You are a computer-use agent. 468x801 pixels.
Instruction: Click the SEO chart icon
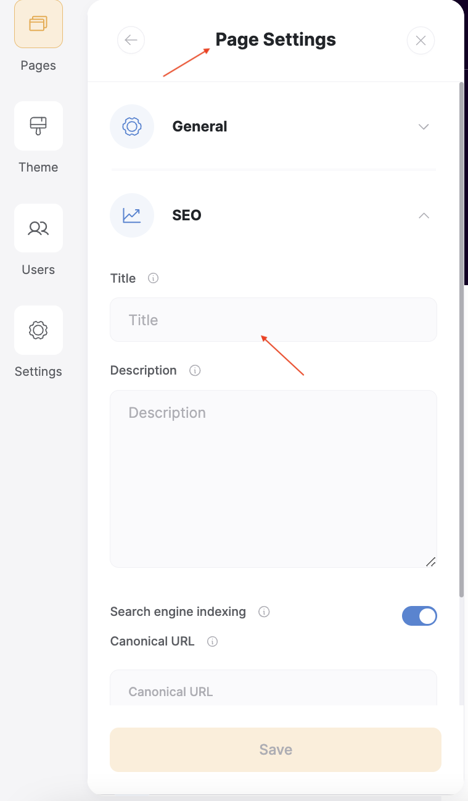(x=132, y=215)
